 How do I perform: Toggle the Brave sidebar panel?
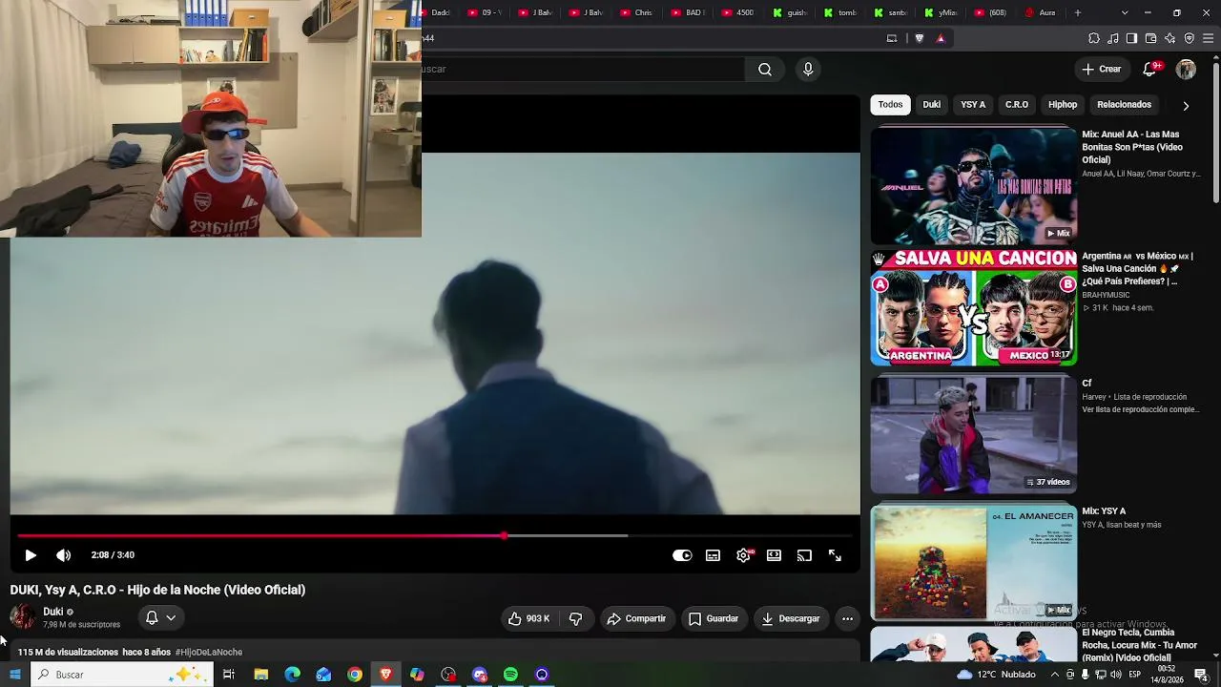pyautogui.click(x=1131, y=38)
